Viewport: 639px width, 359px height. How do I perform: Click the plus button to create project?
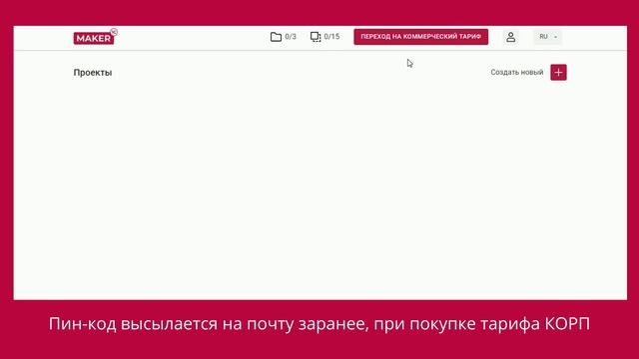pyautogui.click(x=558, y=73)
